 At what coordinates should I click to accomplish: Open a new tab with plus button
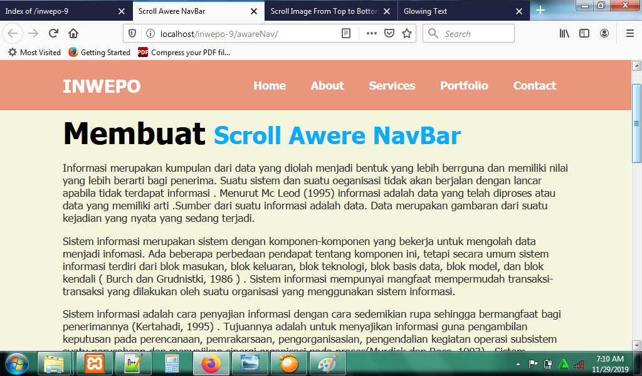540,10
